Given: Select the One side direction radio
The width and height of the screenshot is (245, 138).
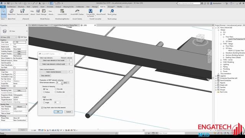Looking at the screenshot, I should [x=56, y=89].
